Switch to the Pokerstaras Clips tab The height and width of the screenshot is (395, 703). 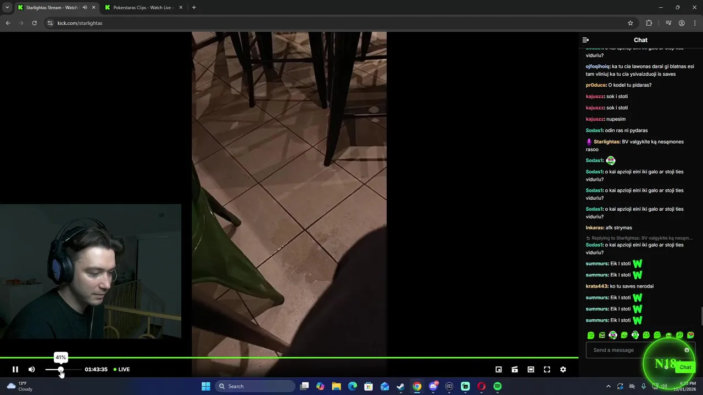point(143,8)
